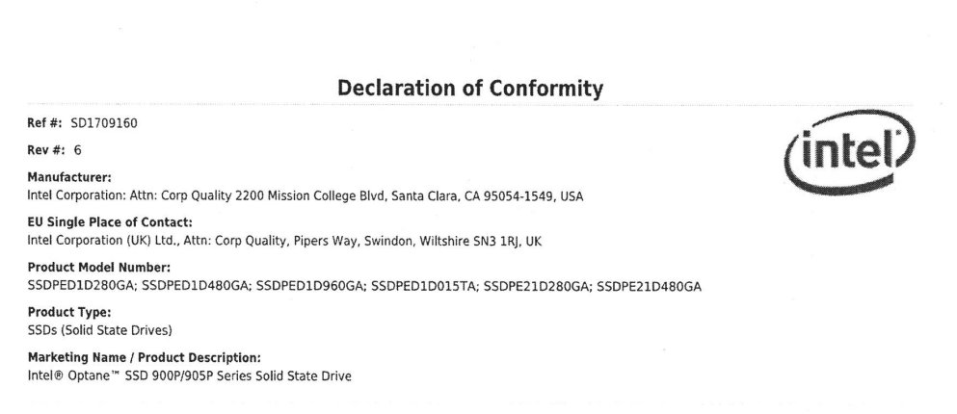Viewport: 957px width, 414px height.
Task: Click model number SSDPED1D960GA
Action: (x=310, y=286)
